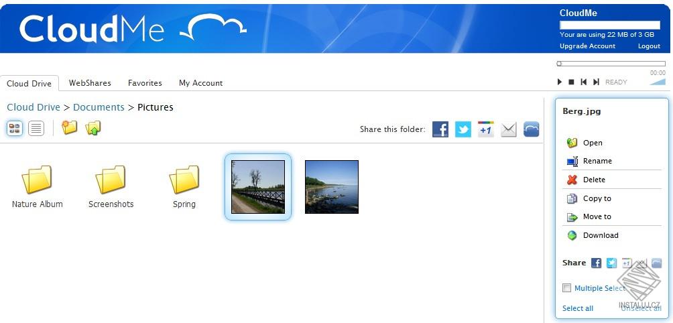Play audio in the media player
The height and width of the screenshot is (323, 673).
point(560,82)
